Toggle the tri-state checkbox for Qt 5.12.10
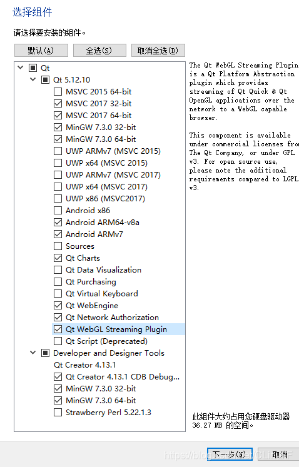Screen dimensions: 299x467 [x=45, y=80]
